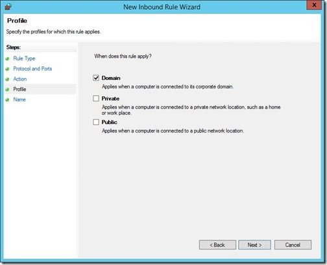The image size is (327, 265).
Task: Jump to the Action step
Action: pos(20,79)
